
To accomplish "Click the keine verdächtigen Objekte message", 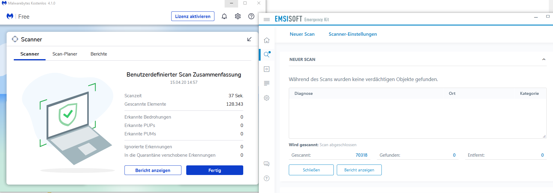I will (x=363, y=79).
